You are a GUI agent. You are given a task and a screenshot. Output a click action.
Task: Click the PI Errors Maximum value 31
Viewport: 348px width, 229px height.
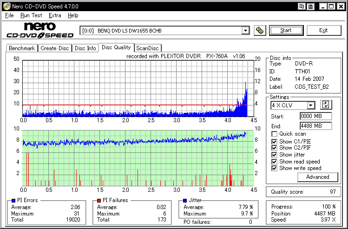click(x=77, y=214)
